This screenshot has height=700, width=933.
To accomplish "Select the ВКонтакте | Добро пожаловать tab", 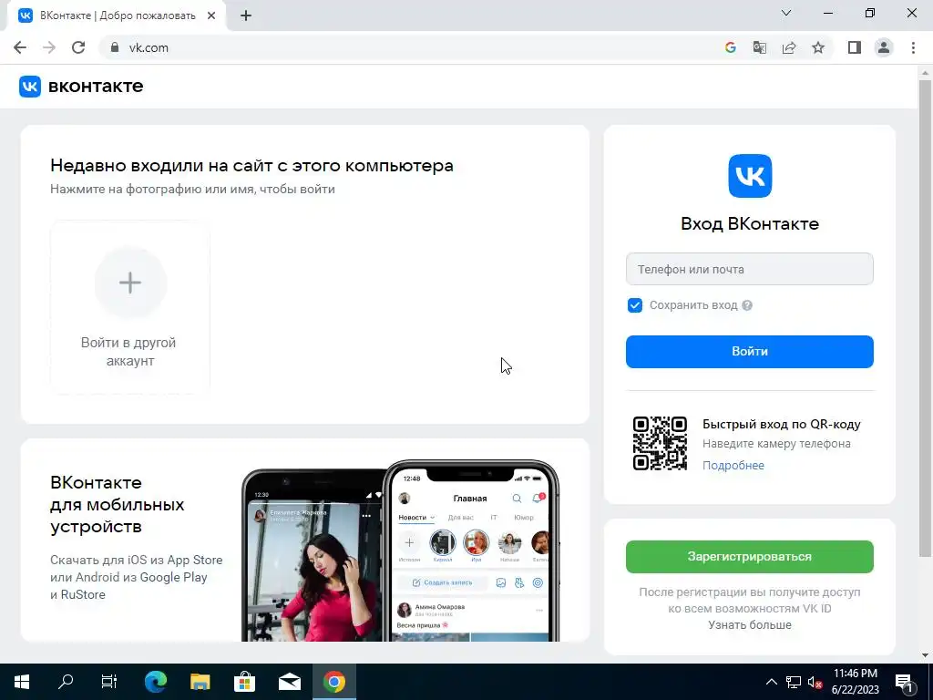I will (x=118, y=16).
